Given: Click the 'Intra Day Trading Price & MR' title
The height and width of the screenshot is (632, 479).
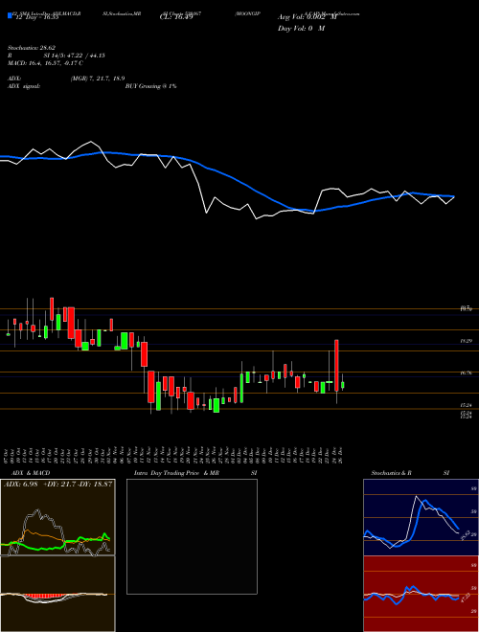Looking at the screenshot, I should click(176, 473).
